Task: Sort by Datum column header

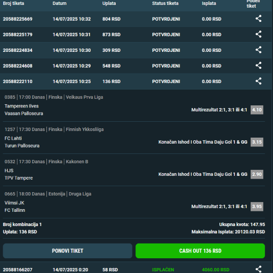Action: click(60, 3)
